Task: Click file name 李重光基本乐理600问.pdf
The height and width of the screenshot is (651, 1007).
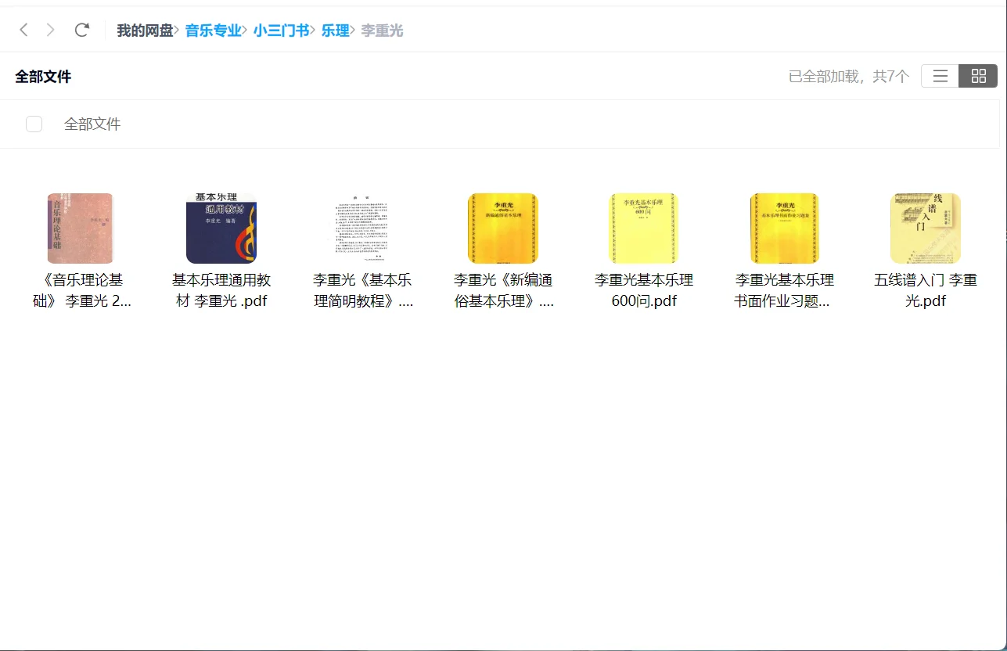Action: click(644, 290)
